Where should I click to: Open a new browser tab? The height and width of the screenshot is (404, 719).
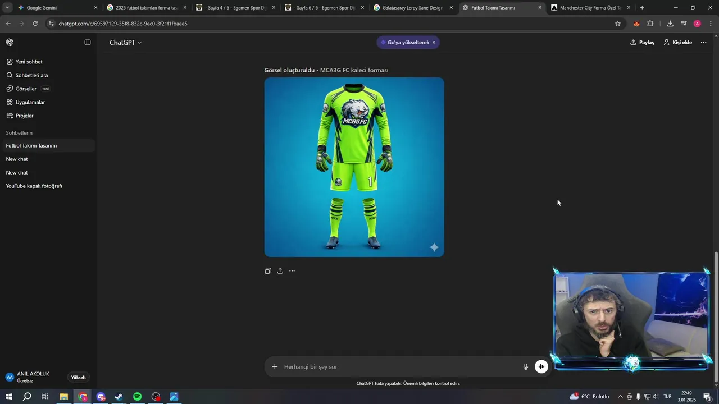click(x=642, y=8)
